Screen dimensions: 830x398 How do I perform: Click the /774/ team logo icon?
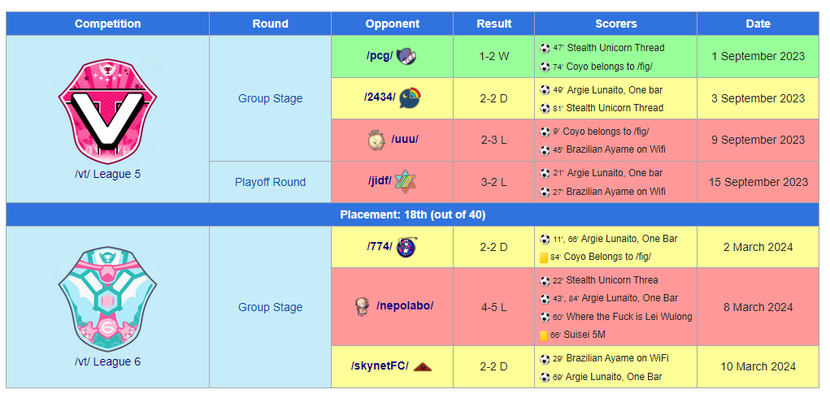pyautogui.click(x=406, y=246)
